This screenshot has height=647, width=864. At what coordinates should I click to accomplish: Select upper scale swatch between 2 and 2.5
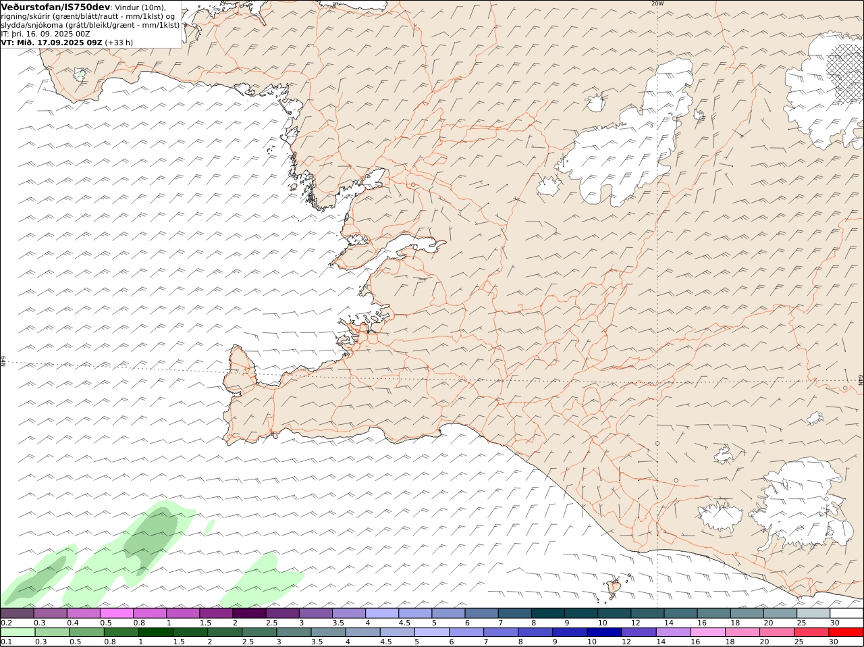pyautogui.click(x=250, y=613)
